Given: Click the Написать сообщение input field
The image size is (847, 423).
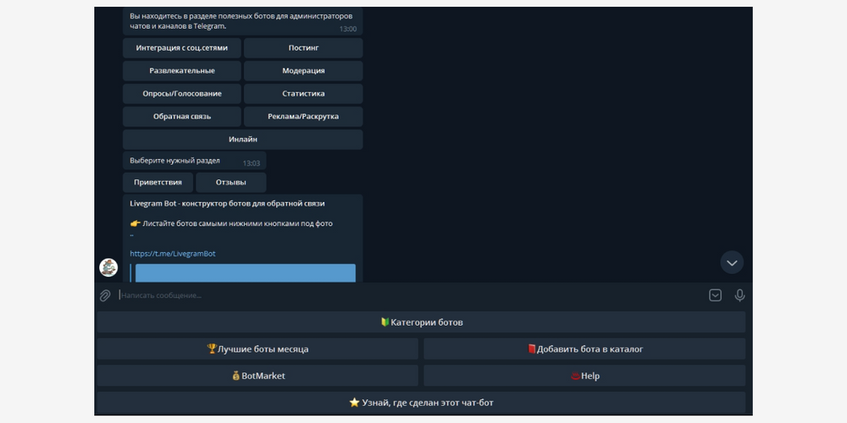Looking at the screenshot, I should point(407,295).
